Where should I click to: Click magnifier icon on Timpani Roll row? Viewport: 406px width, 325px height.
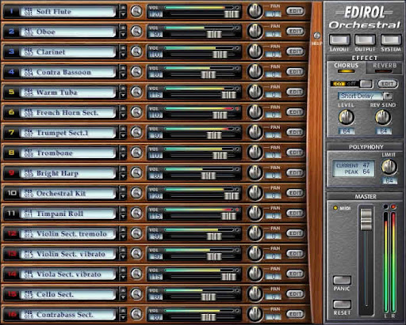tap(136, 213)
